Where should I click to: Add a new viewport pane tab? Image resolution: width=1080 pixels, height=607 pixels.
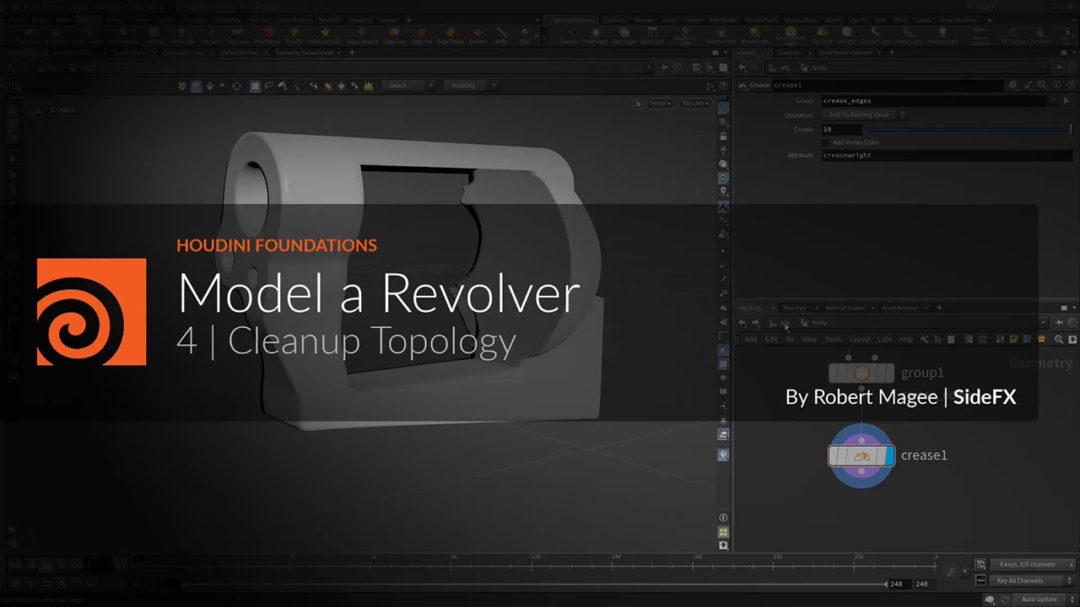click(x=353, y=52)
